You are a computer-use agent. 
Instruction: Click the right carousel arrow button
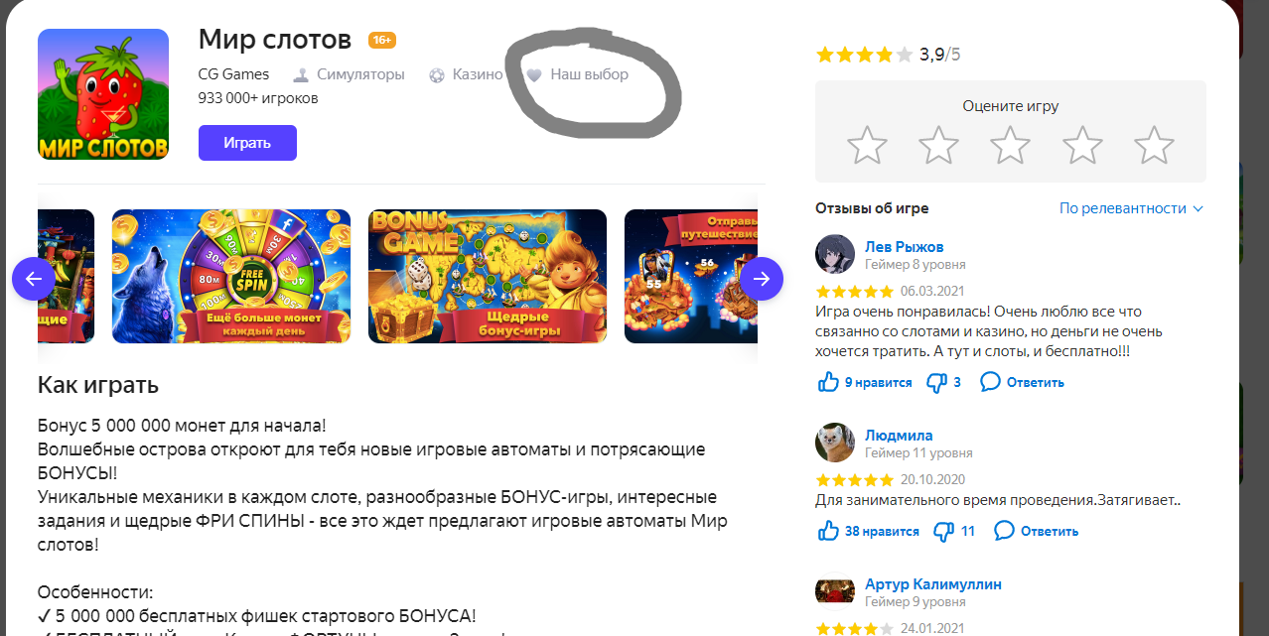pyautogui.click(x=762, y=279)
